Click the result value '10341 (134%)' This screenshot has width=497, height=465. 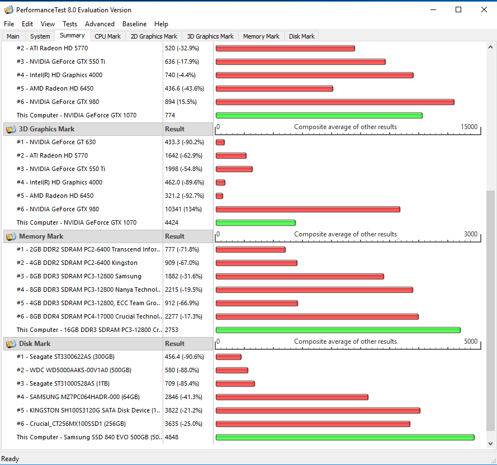click(x=183, y=209)
